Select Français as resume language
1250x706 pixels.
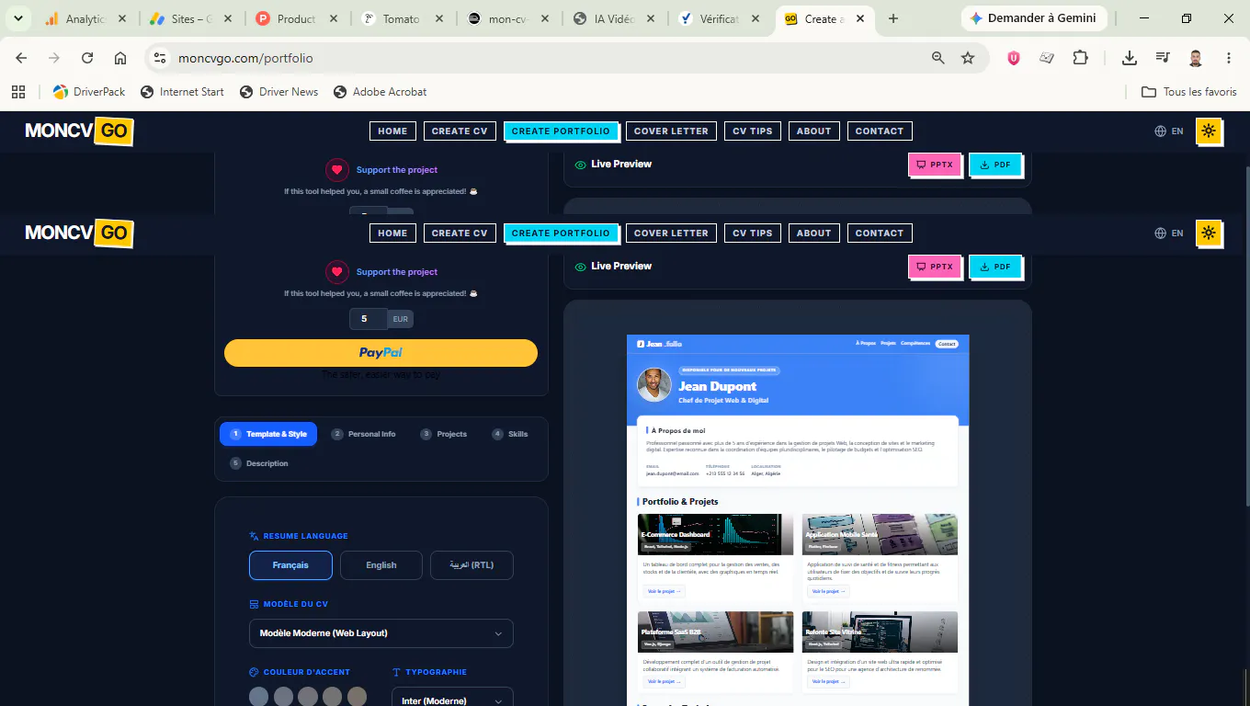click(x=290, y=565)
